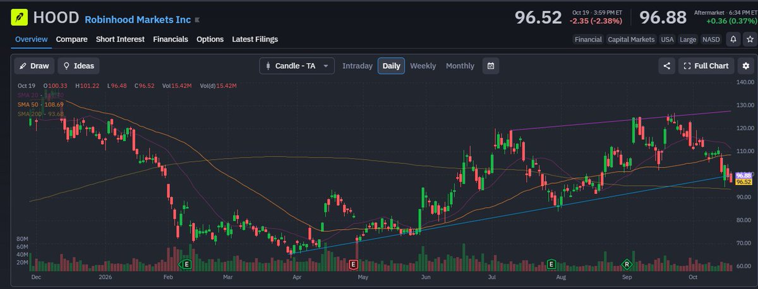Click the 96.88 price label on the axis
Viewport: 758px width, 289px height.
pyautogui.click(x=743, y=176)
